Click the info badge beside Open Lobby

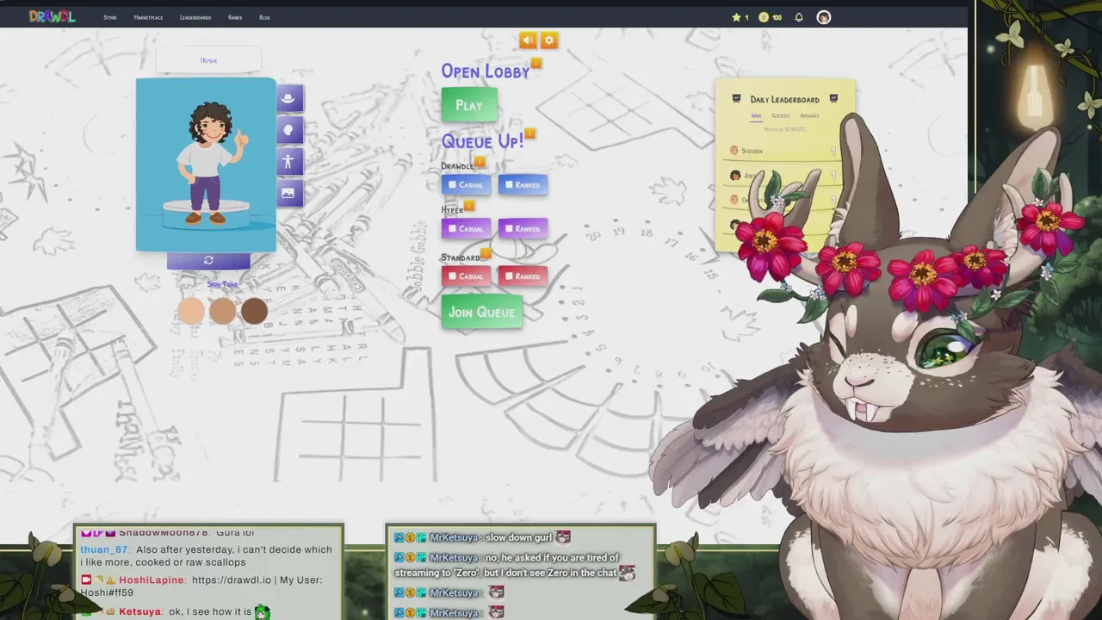point(536,63)
